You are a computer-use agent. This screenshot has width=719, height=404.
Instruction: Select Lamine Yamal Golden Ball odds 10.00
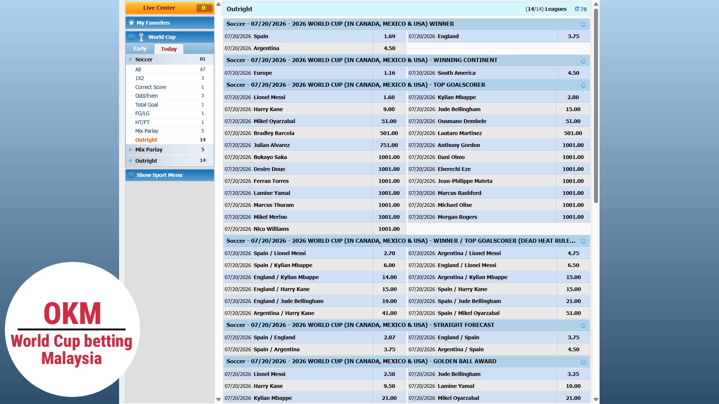573,386
